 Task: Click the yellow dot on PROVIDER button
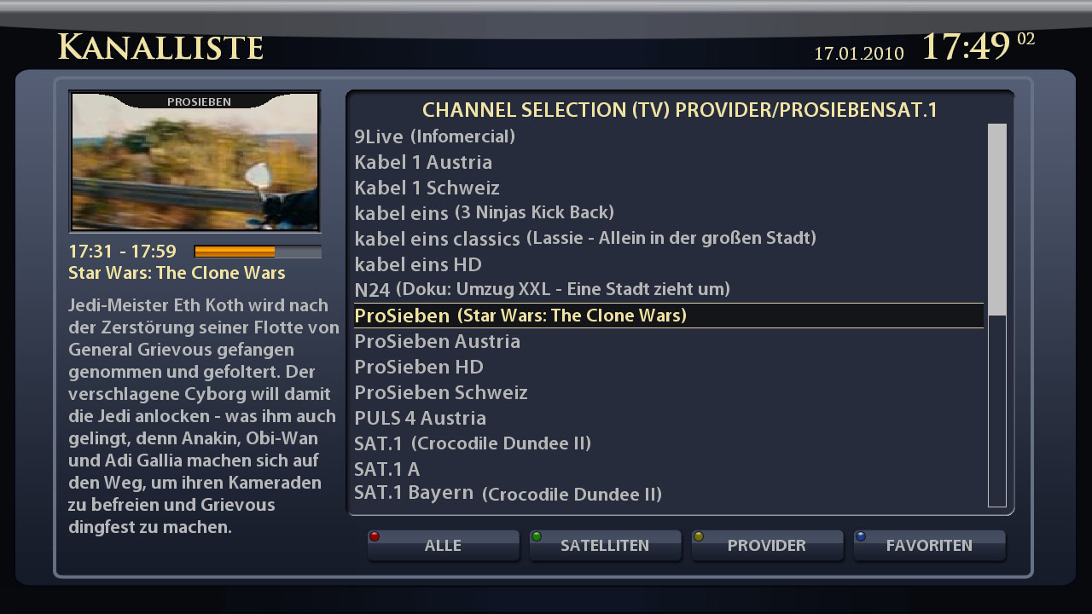pos(699,536)
